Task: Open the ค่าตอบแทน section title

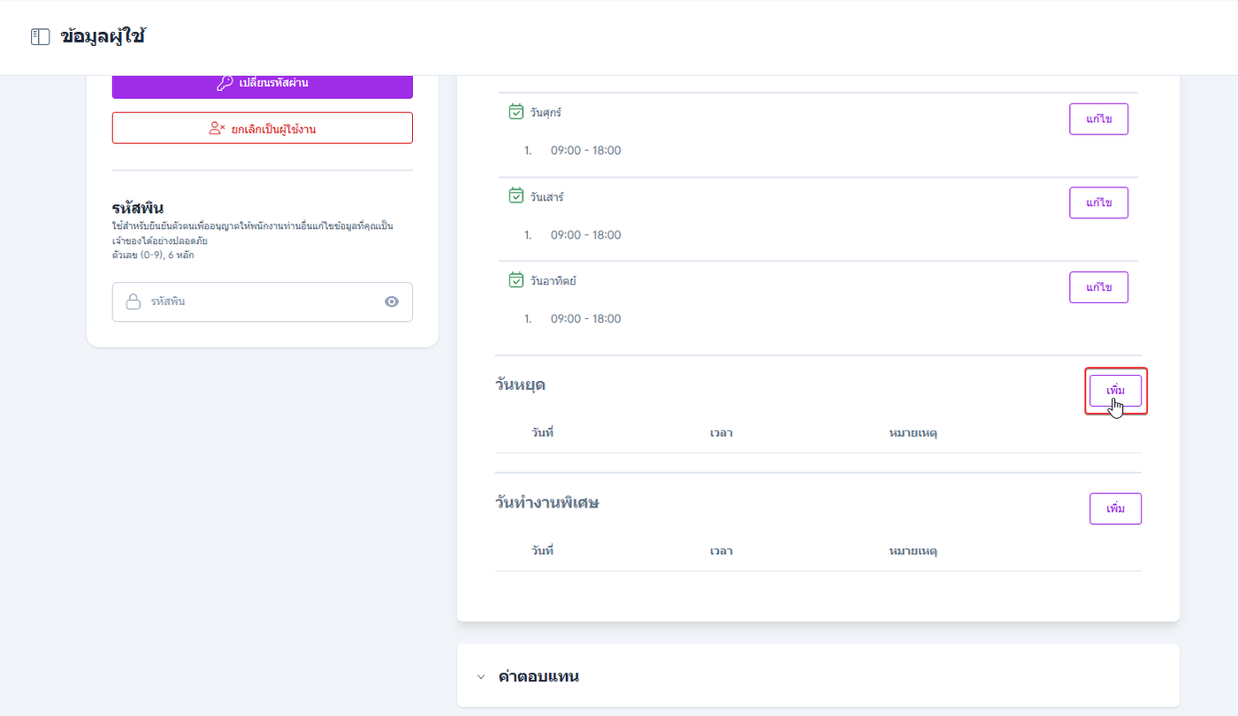Action: click(x=539, y=677)
